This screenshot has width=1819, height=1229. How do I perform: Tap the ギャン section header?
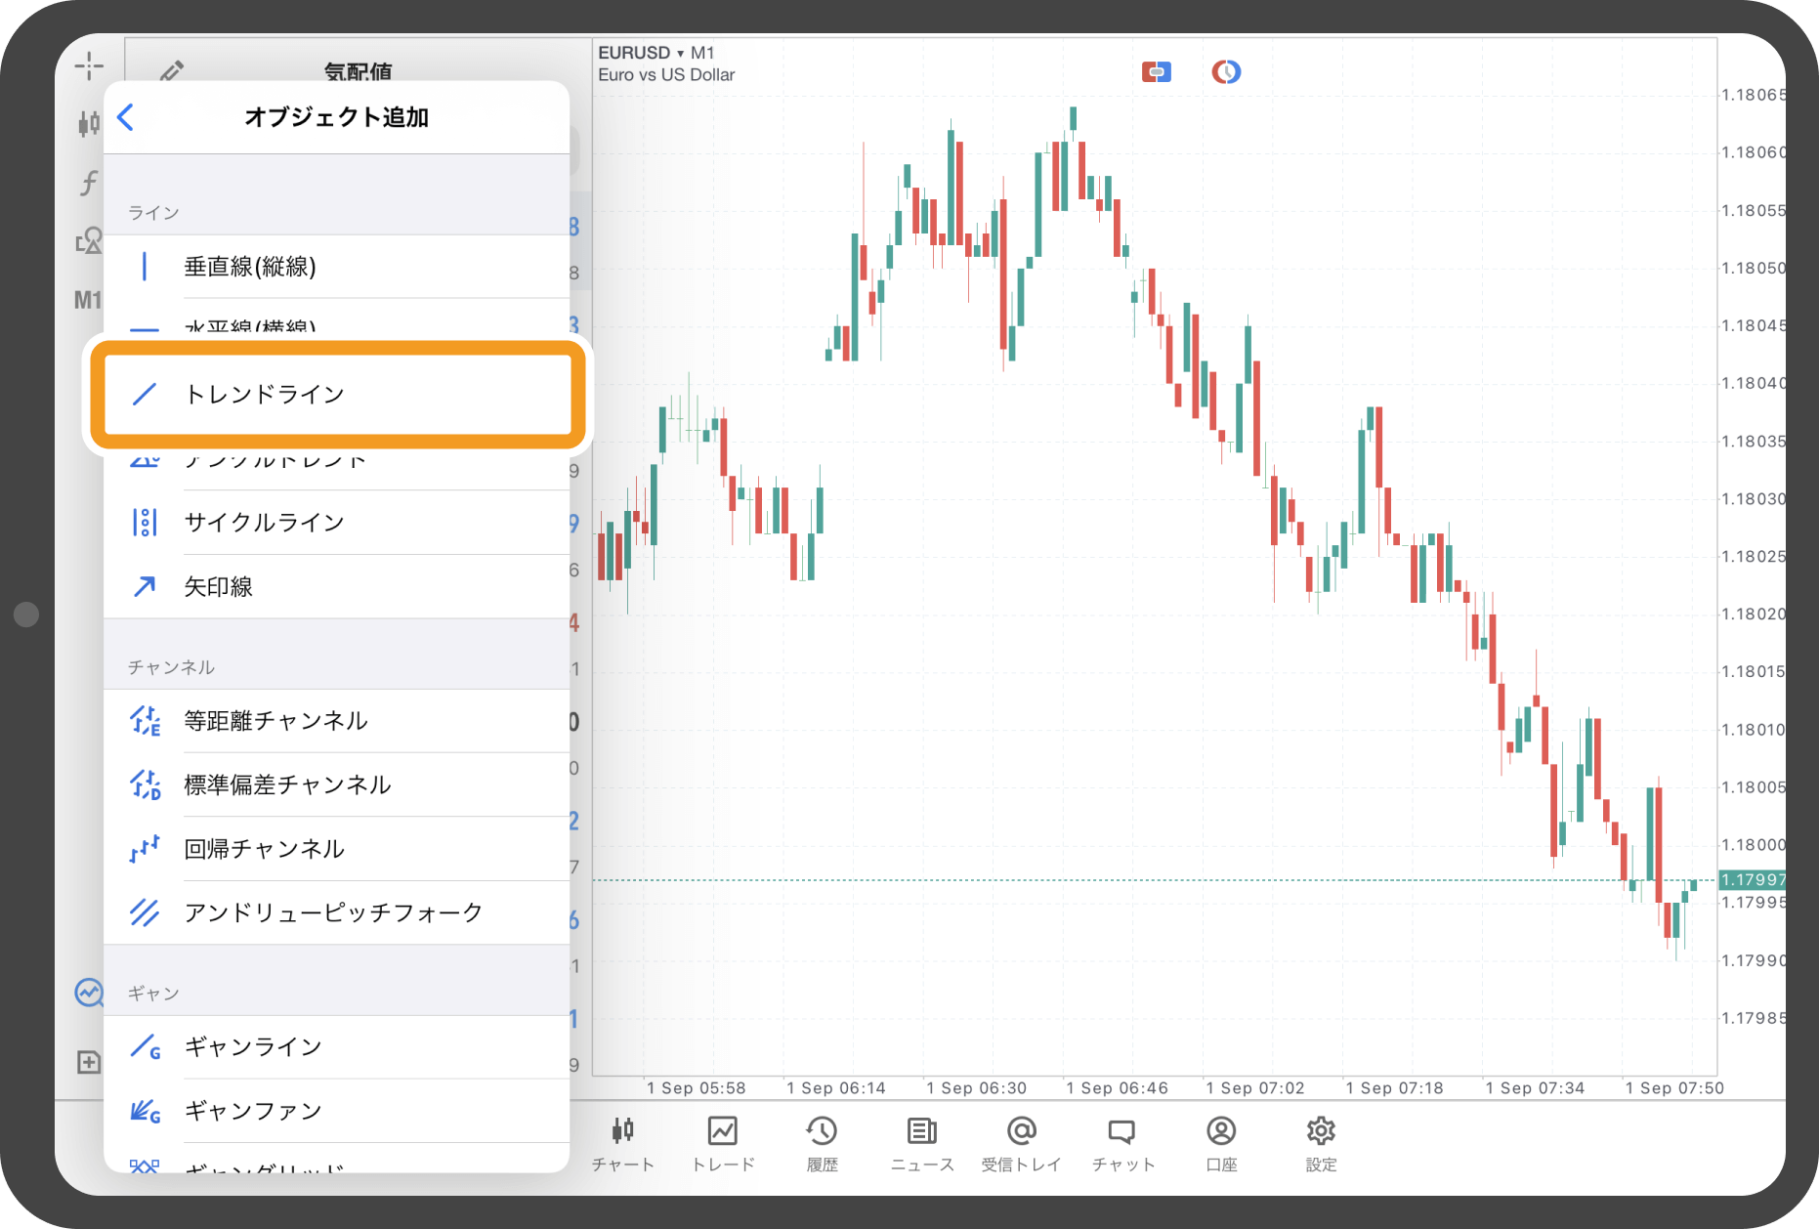tap(153, 994)
